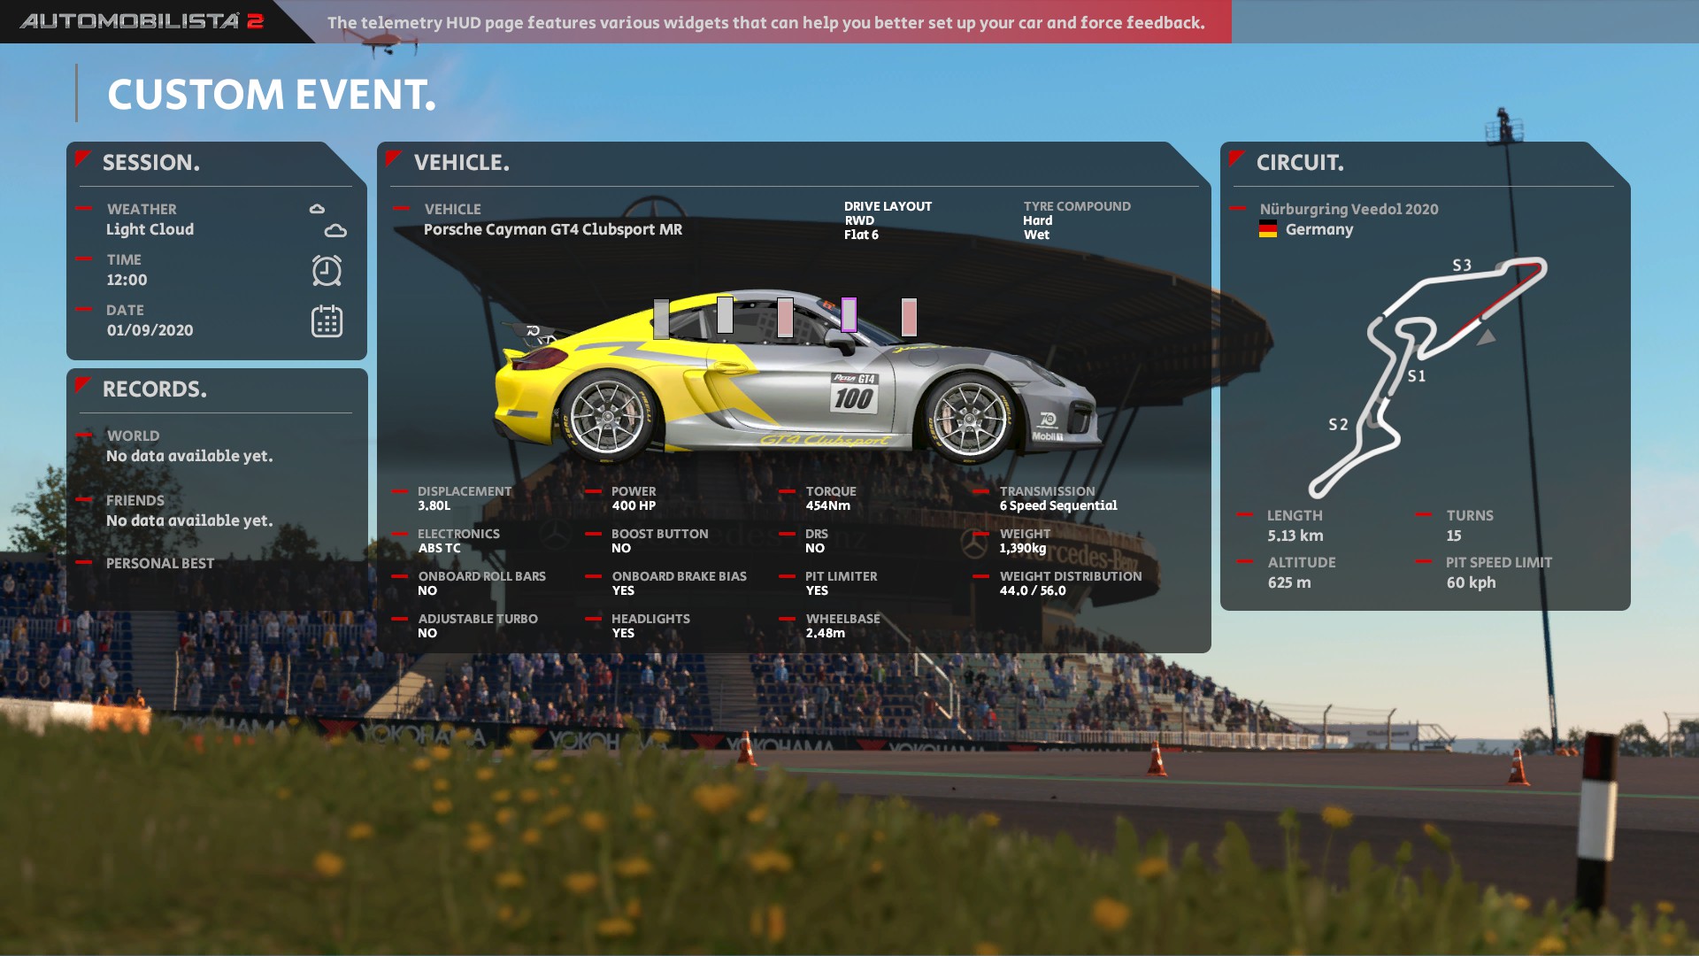Click the 01/09/2020 date value
The height and width of the screenshot is (956, 1699).
tap(150, 330)
